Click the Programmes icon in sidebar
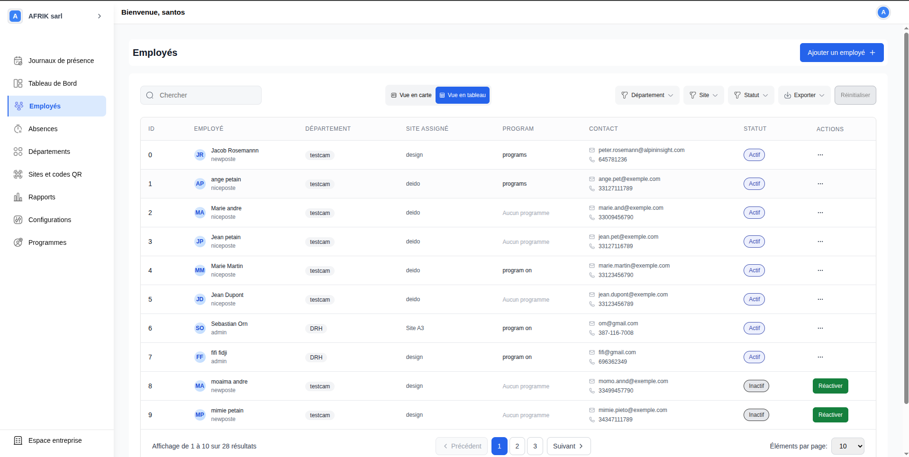Image resolution: width=909 pixels, height=457 pixels. click(18, 242)
